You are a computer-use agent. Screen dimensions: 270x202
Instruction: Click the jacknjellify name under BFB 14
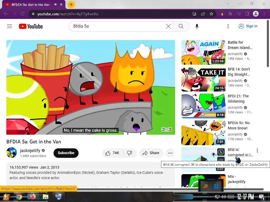[235, 80]
